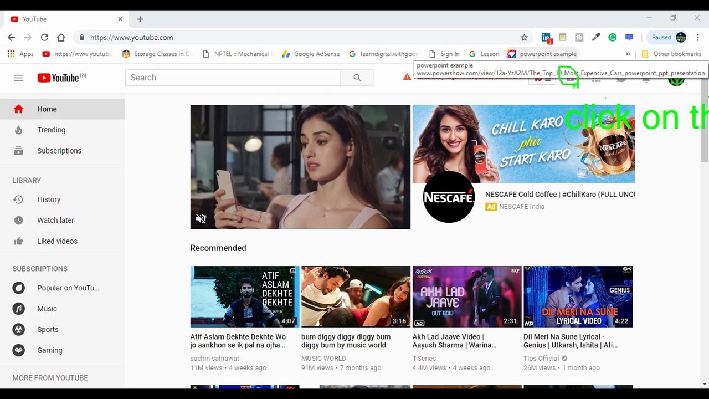The width and height of the screenshot is (709, 399).
Task: Open Trending in the sidebar
Action: tap(62, 130)
